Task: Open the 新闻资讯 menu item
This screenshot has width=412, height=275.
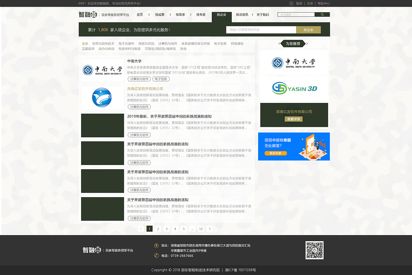Action: click(x=242, y=15)
